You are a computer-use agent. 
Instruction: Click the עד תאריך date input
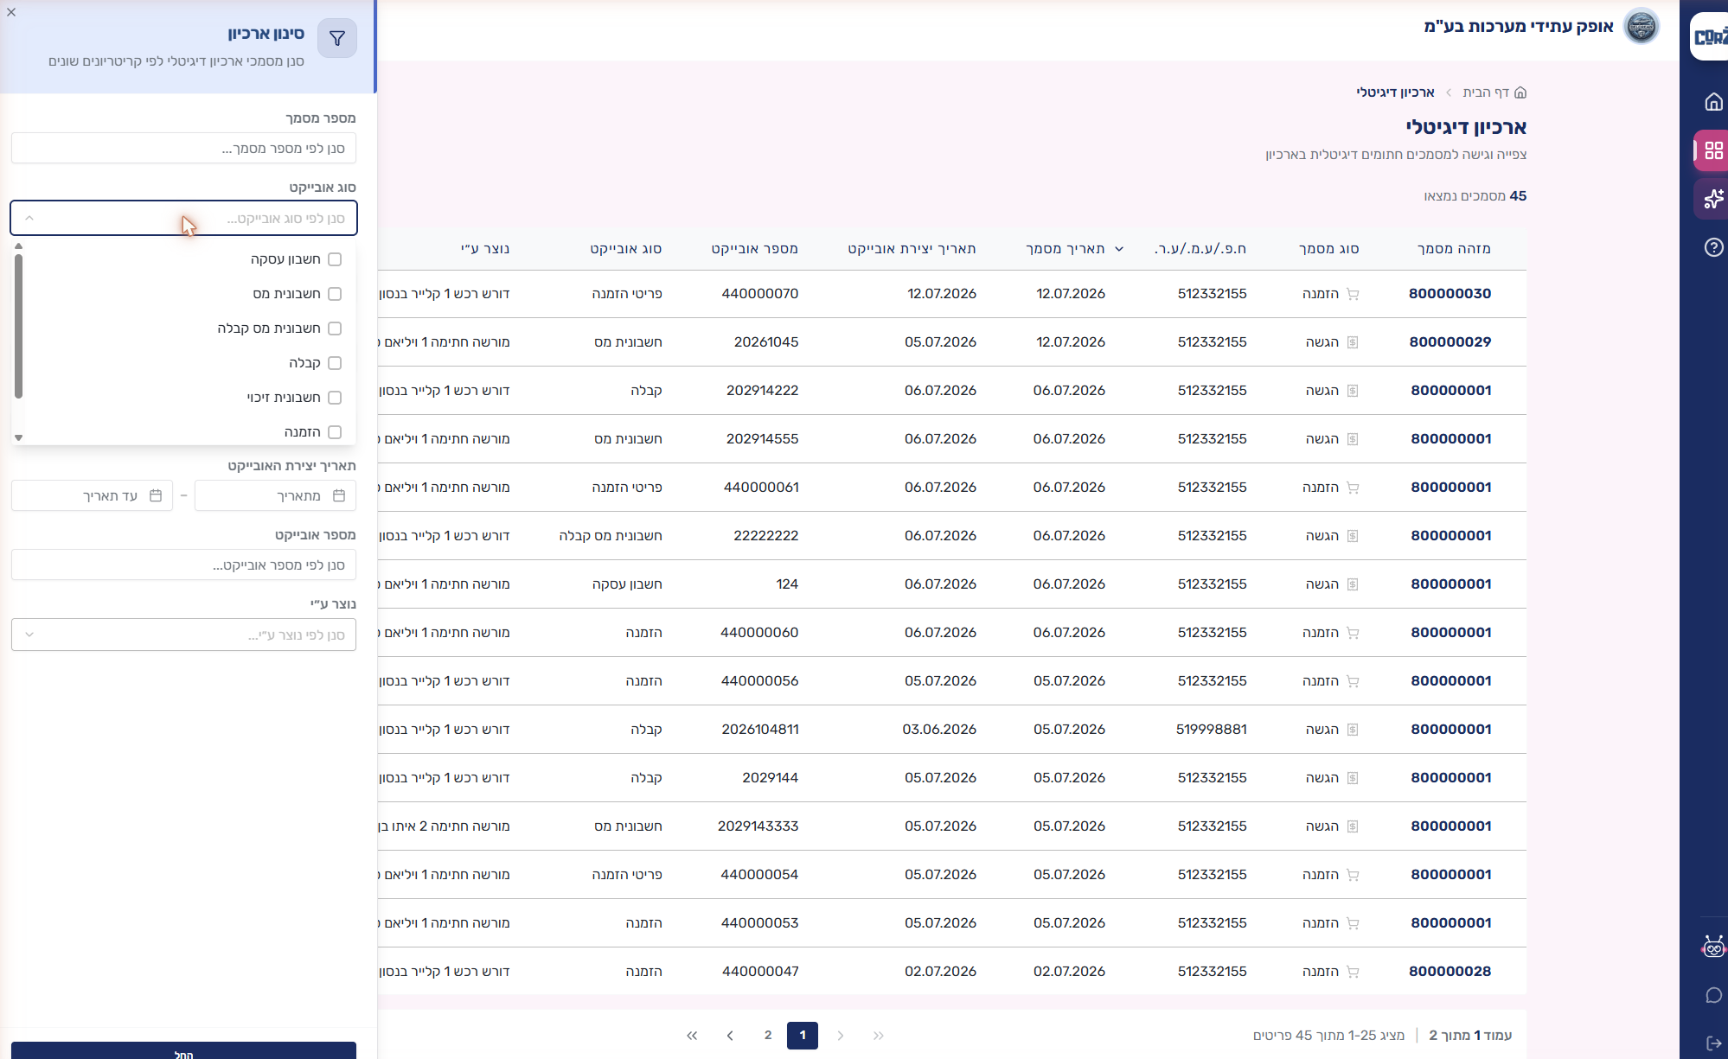92,495
